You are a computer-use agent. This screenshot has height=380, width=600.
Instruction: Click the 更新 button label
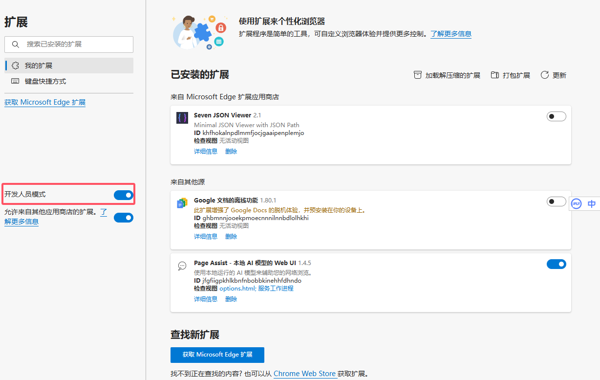[x=559, y=75]
